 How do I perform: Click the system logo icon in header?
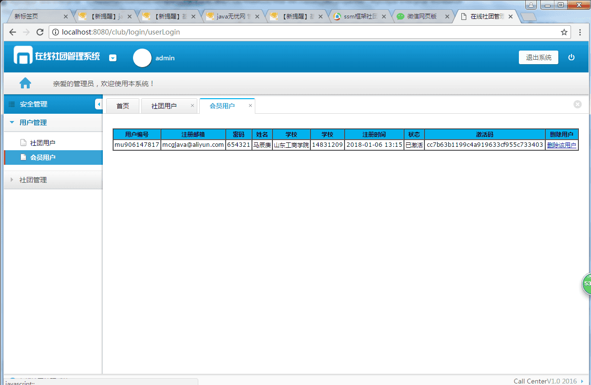22,55
